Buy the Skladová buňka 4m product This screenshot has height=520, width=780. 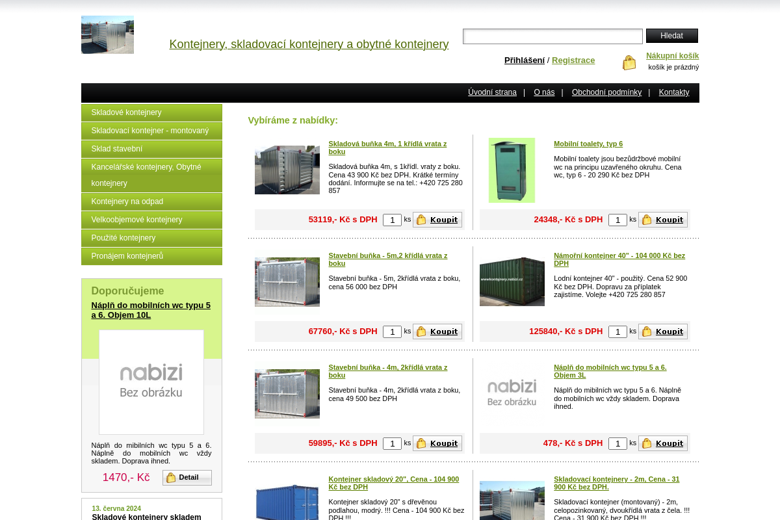(437, 220)
